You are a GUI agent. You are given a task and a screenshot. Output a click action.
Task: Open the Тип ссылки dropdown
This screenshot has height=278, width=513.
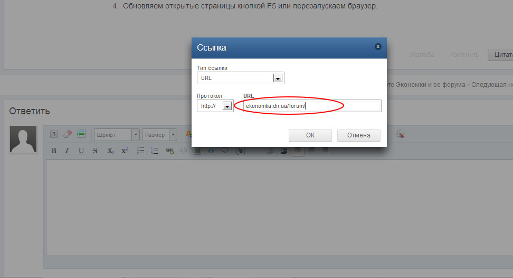241,78
